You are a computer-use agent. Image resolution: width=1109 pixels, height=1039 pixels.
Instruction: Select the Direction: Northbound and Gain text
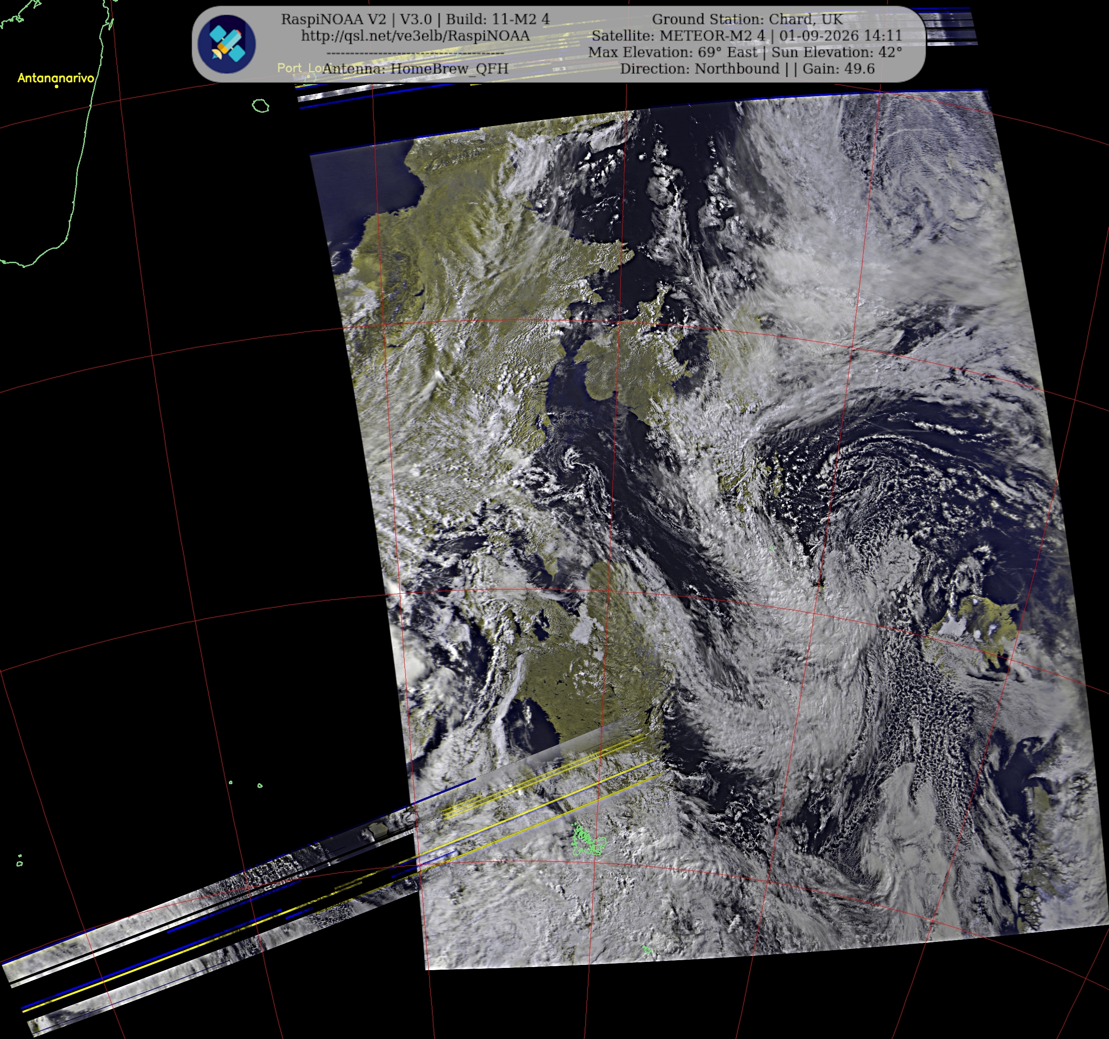(x=747, y=68)
